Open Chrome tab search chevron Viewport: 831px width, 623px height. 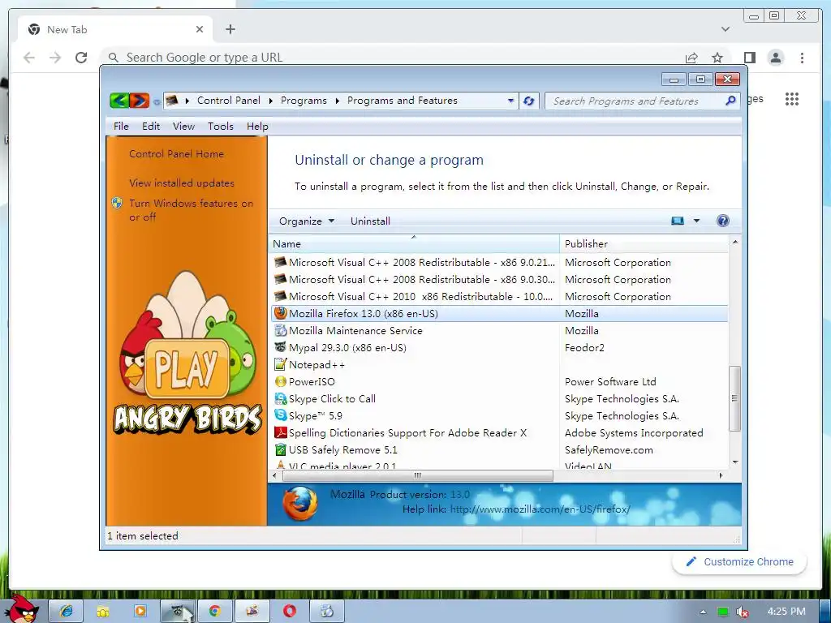726,29
